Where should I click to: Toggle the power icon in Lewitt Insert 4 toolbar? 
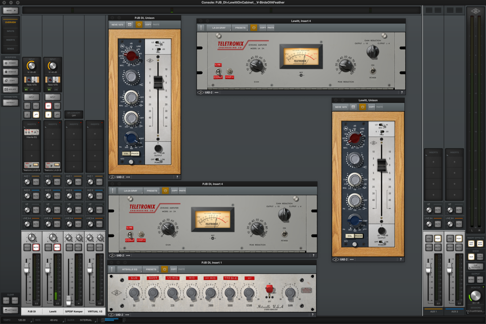pos(254,28)
